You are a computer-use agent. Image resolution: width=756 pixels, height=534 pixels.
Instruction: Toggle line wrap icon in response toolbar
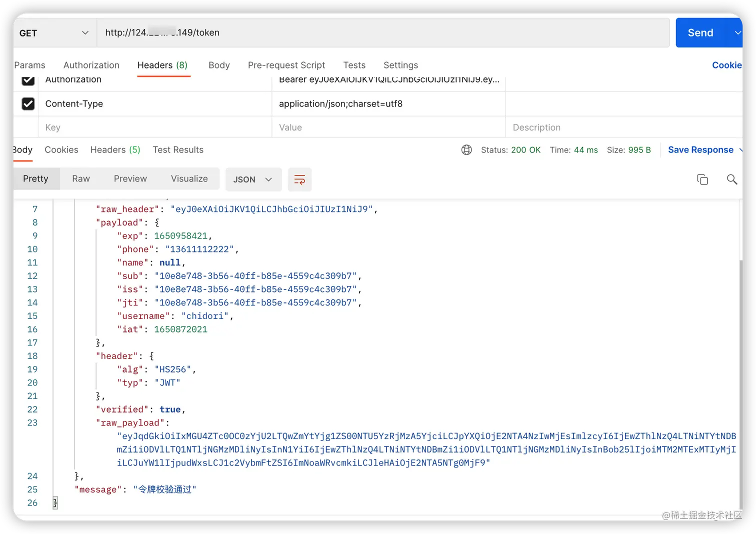pos(299,179)
